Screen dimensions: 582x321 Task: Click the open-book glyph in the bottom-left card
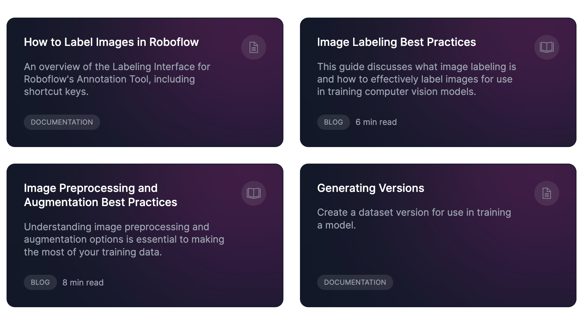pyautogui.click(x=253, y=193)
